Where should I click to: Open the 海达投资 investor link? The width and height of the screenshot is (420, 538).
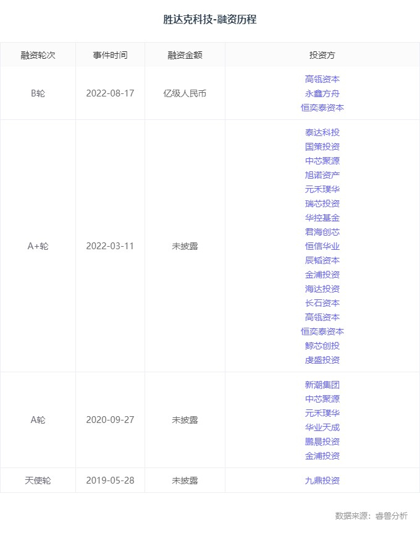322,289
